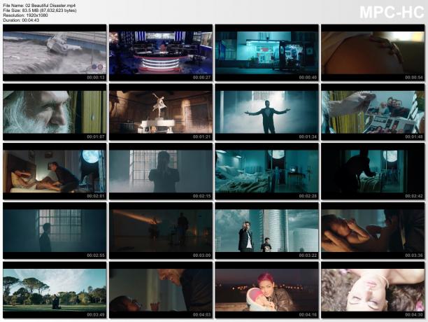Choose the dark hall frame at 00:03:09
The width and height of the screenshot is (428, 322).
pyautogui.click(x=161, y=230)
